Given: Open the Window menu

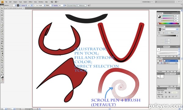Looking at the screenshot, I should 41,2.
